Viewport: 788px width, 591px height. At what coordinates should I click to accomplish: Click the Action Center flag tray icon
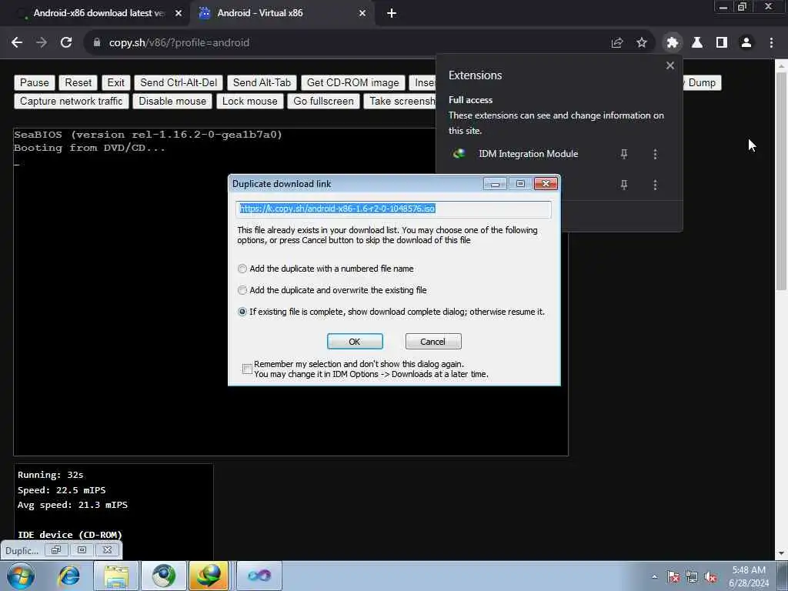coord(673,577)
